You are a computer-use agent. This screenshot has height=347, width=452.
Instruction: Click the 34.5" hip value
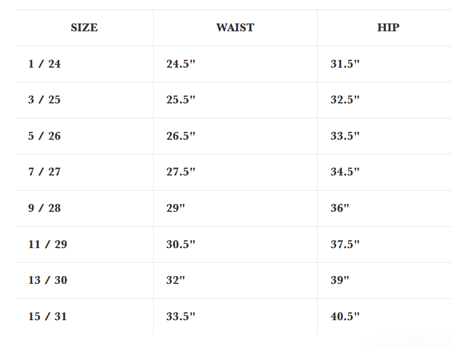click(x=345, y=172)
